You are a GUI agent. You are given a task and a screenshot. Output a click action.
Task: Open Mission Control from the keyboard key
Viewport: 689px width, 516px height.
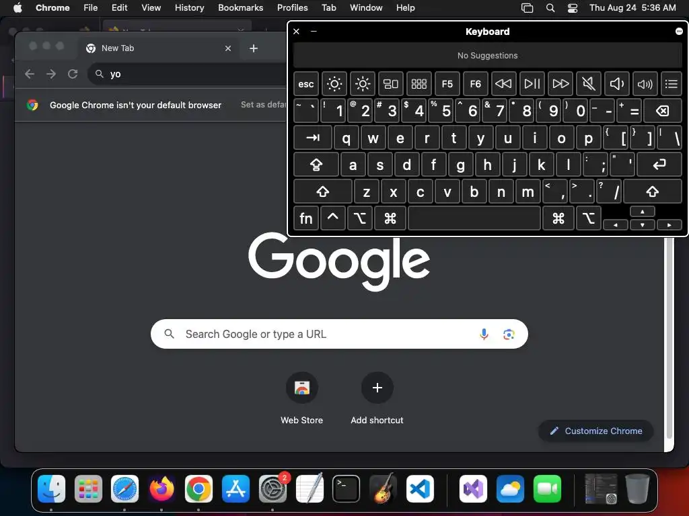click(x=391, y=84)
